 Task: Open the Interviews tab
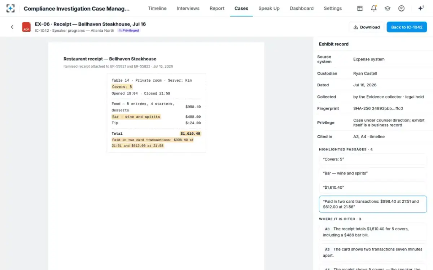188,8
